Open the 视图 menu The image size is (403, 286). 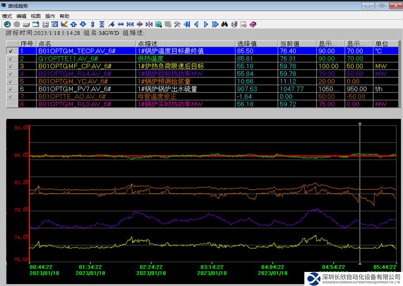click(x=36, y=16)
